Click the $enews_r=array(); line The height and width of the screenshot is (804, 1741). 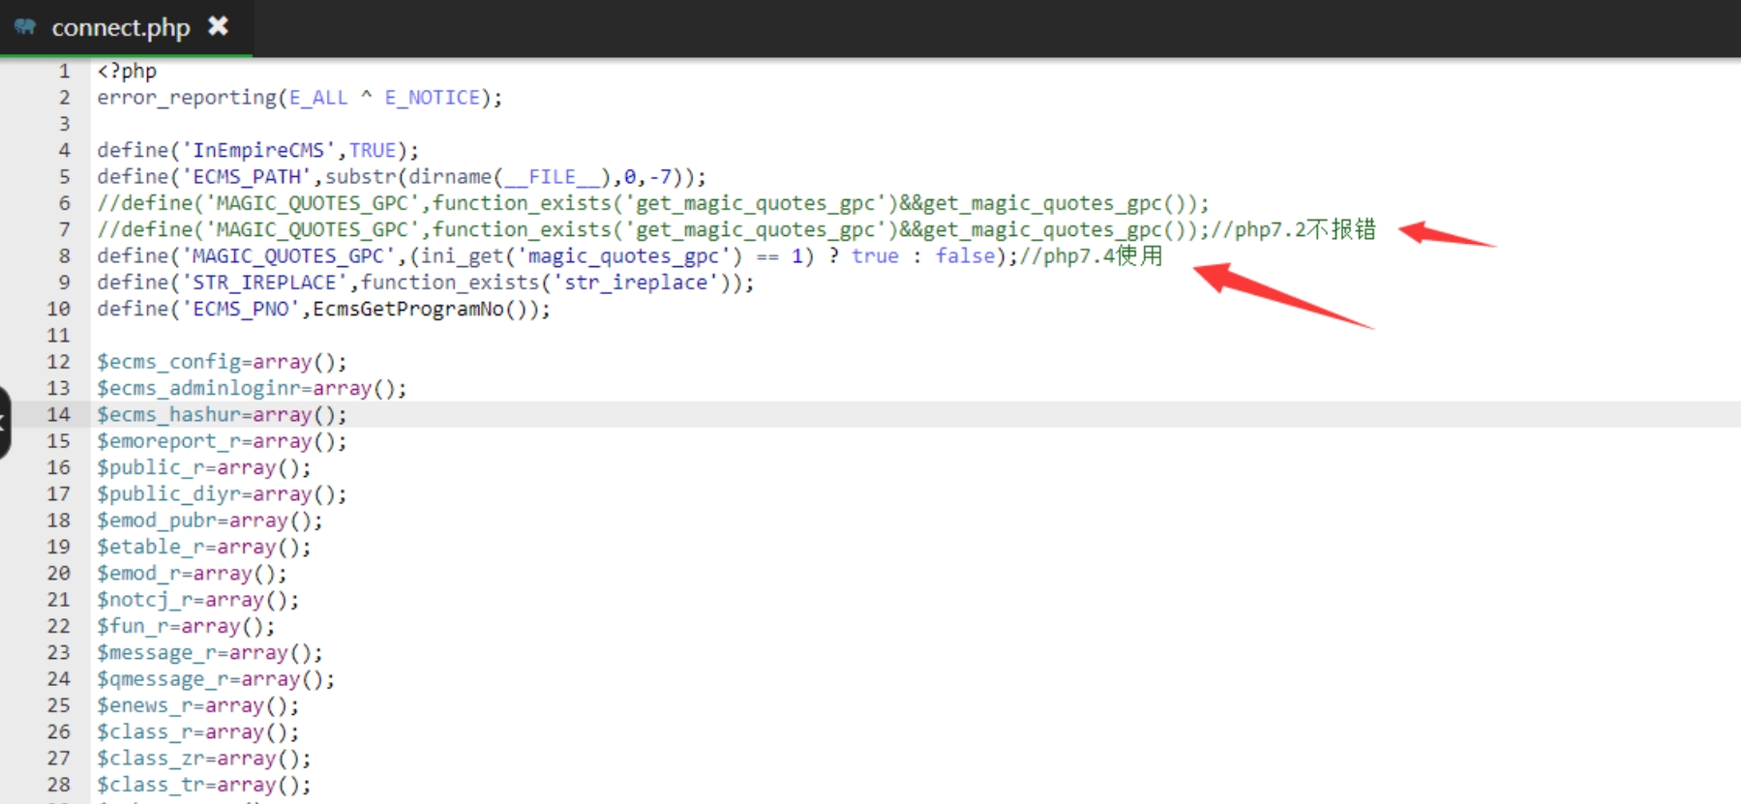pos(198,705)
